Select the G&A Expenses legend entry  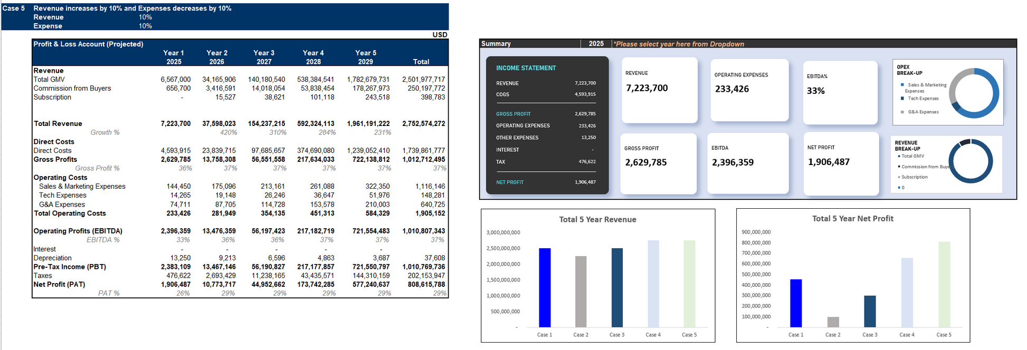(x=923, y=112)
